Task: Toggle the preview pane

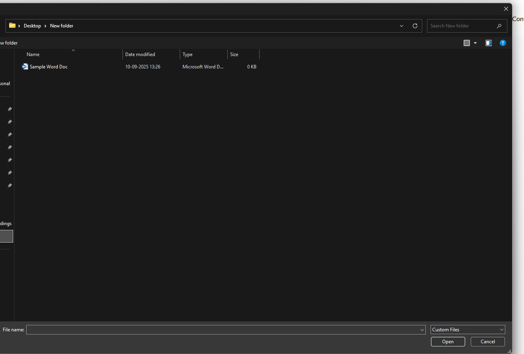Action: point(489,43)
